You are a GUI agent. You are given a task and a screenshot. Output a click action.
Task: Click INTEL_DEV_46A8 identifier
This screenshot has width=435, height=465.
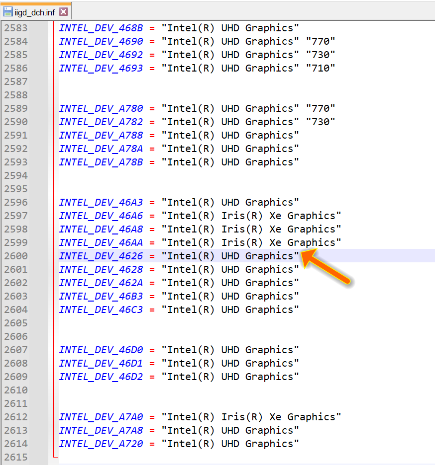point(101,229)
